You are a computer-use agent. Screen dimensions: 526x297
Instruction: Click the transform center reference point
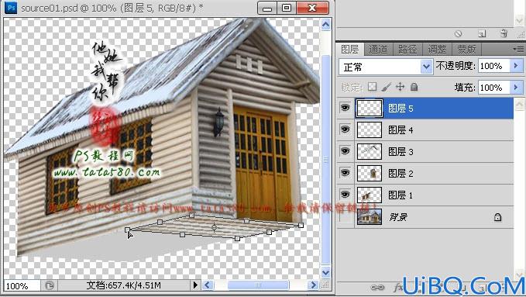[x=215, y=227]
